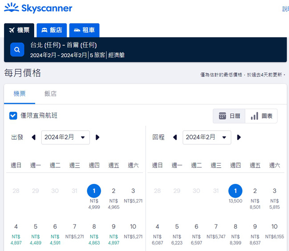Select departure date 4 at NT$4,897
Viewport: 289px width, 251px height.
coord(16,235)
